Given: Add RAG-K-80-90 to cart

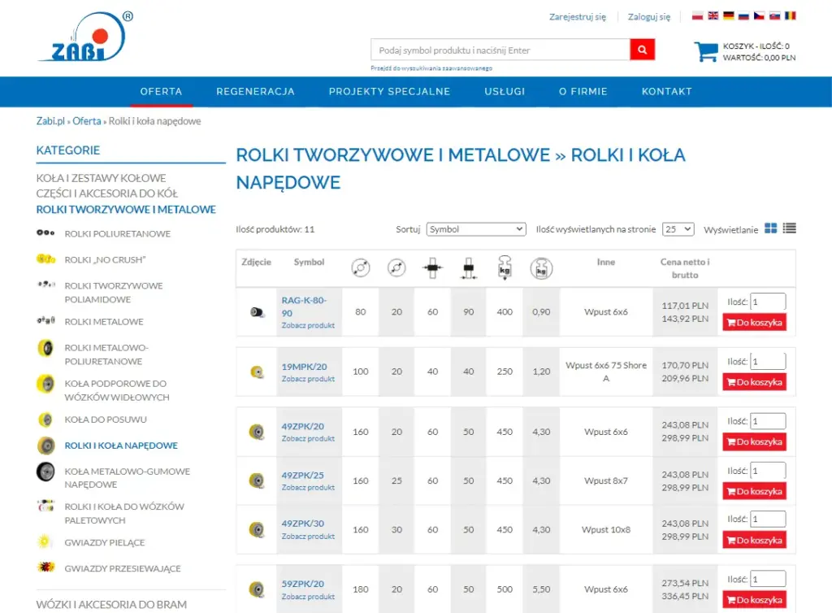Looking at the screenshot, I should coord(754,322).
